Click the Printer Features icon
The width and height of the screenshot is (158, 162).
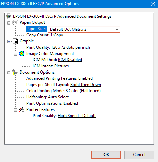coord(22,109)
